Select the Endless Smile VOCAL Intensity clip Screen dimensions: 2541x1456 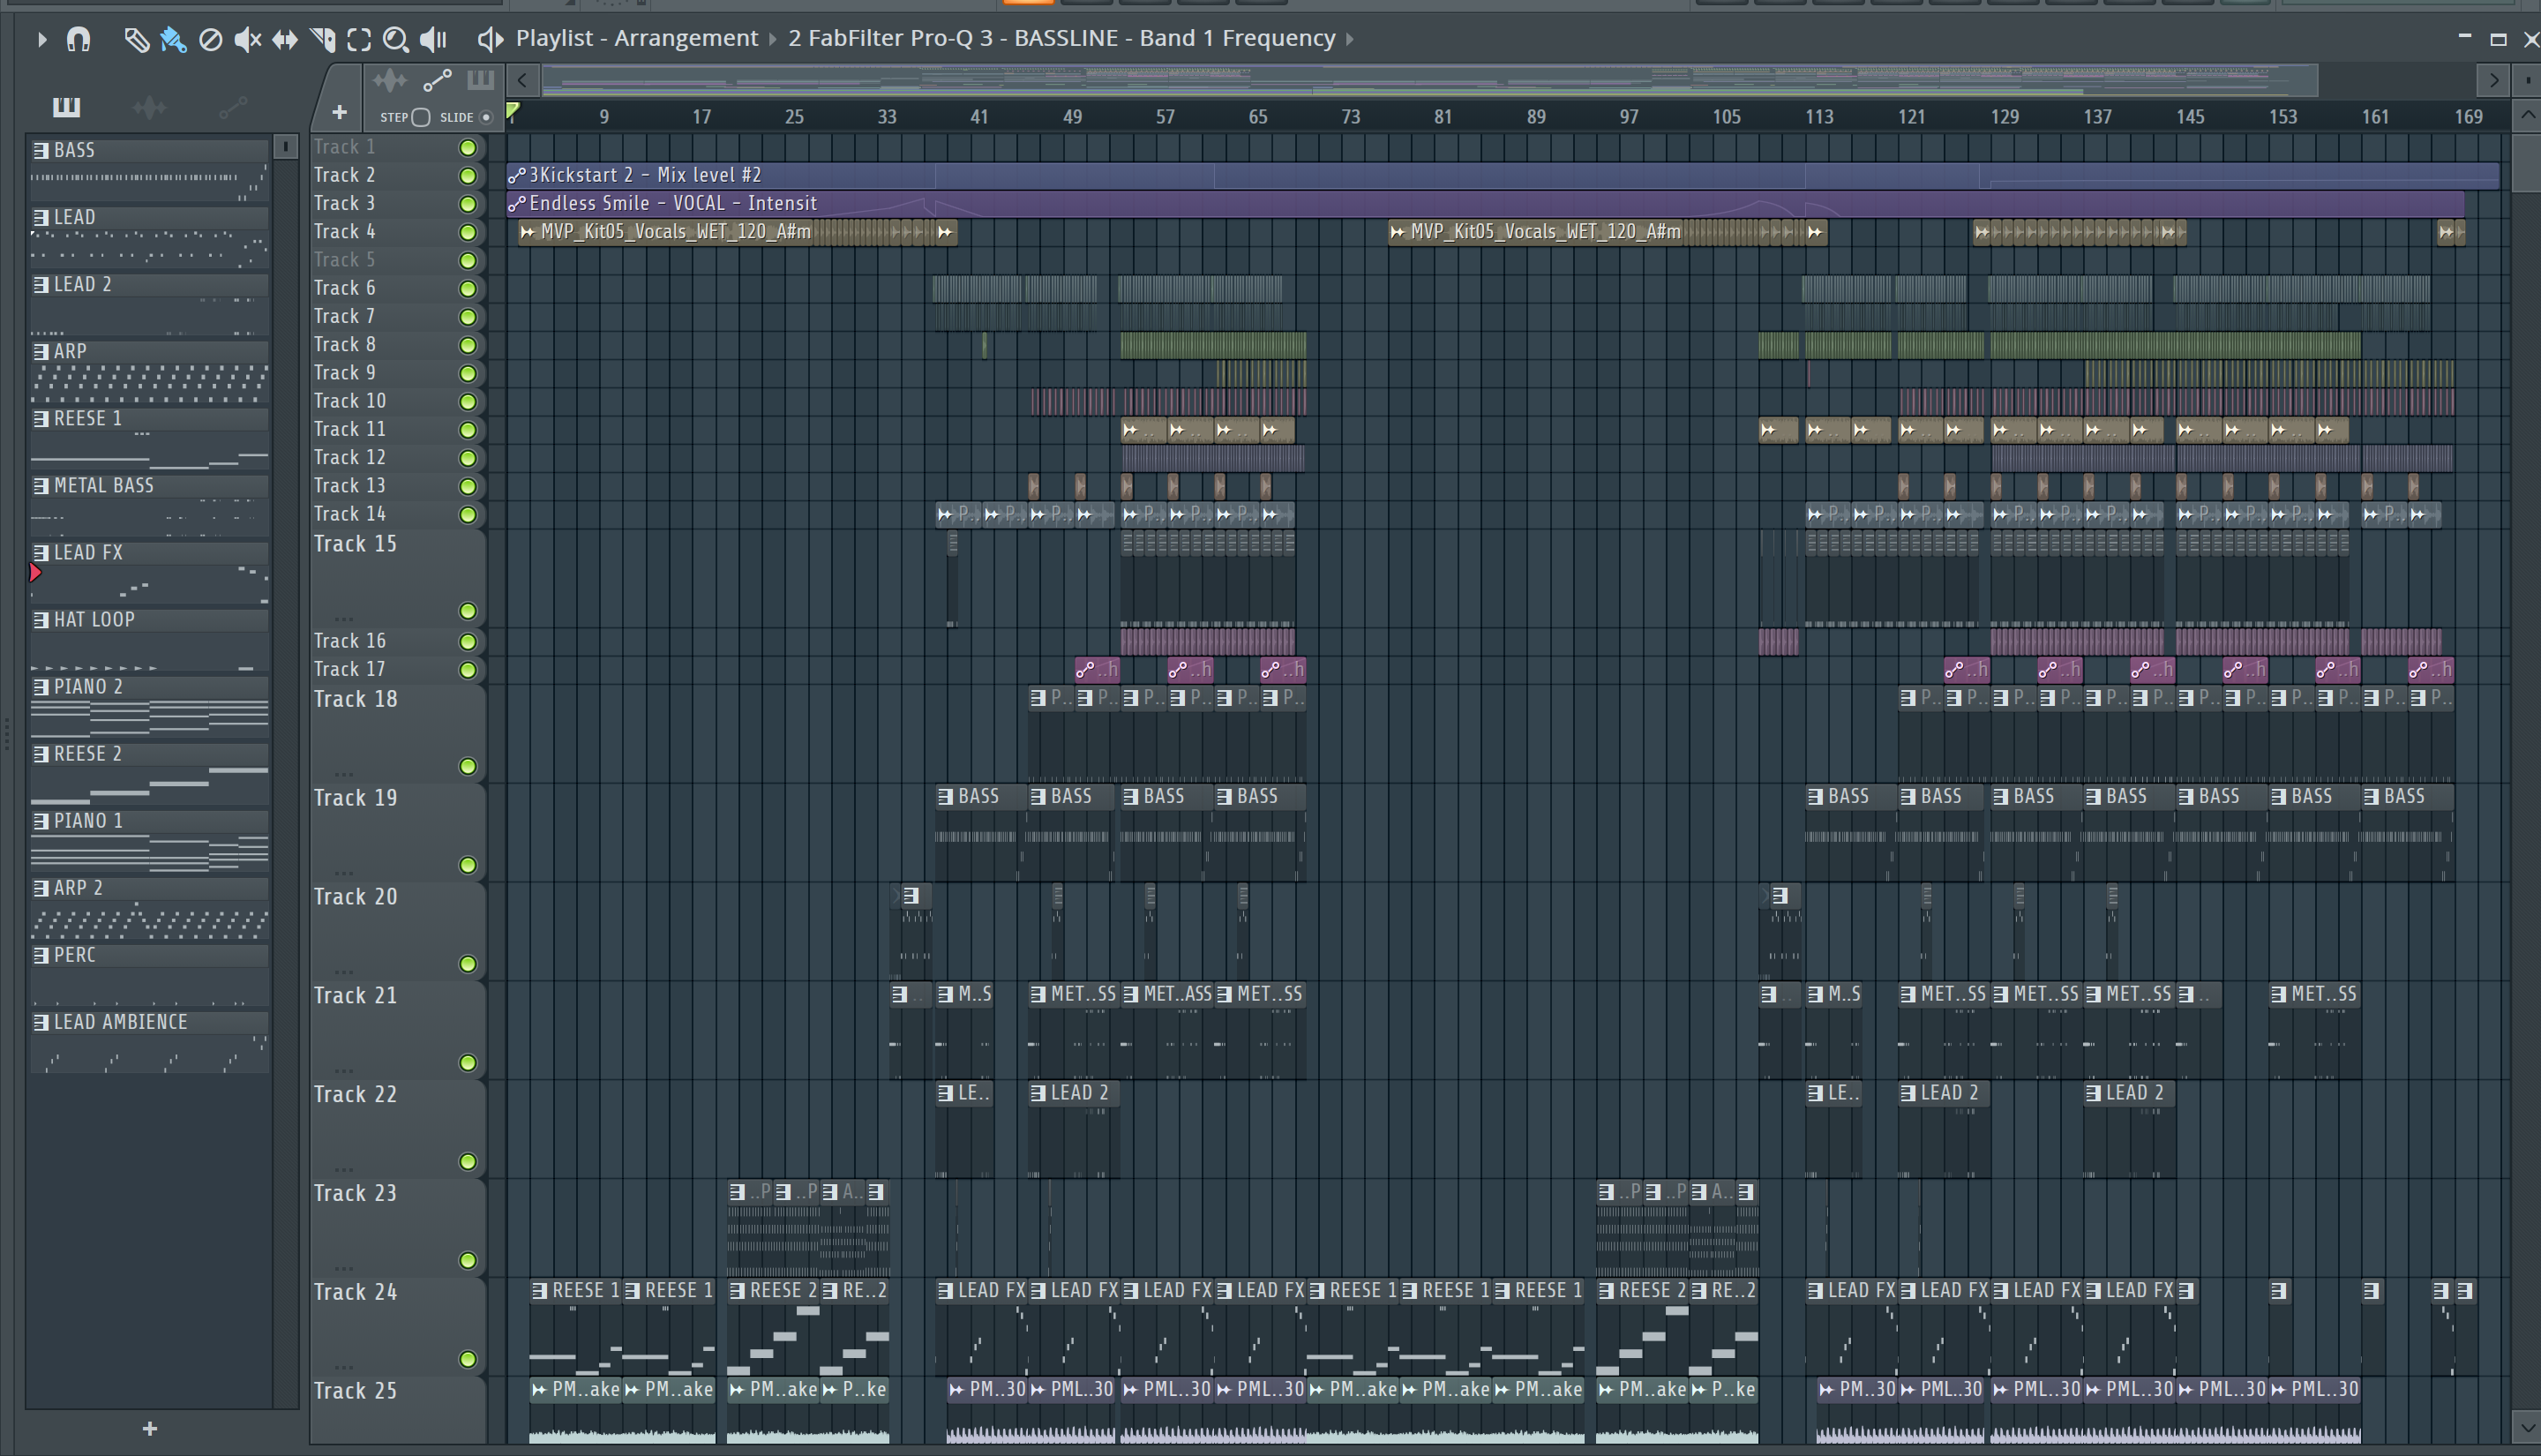(x=1486, y=203)
